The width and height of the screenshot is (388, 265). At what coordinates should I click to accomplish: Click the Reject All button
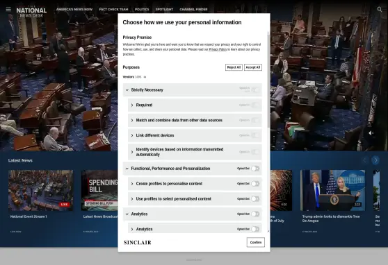[234, 67]
